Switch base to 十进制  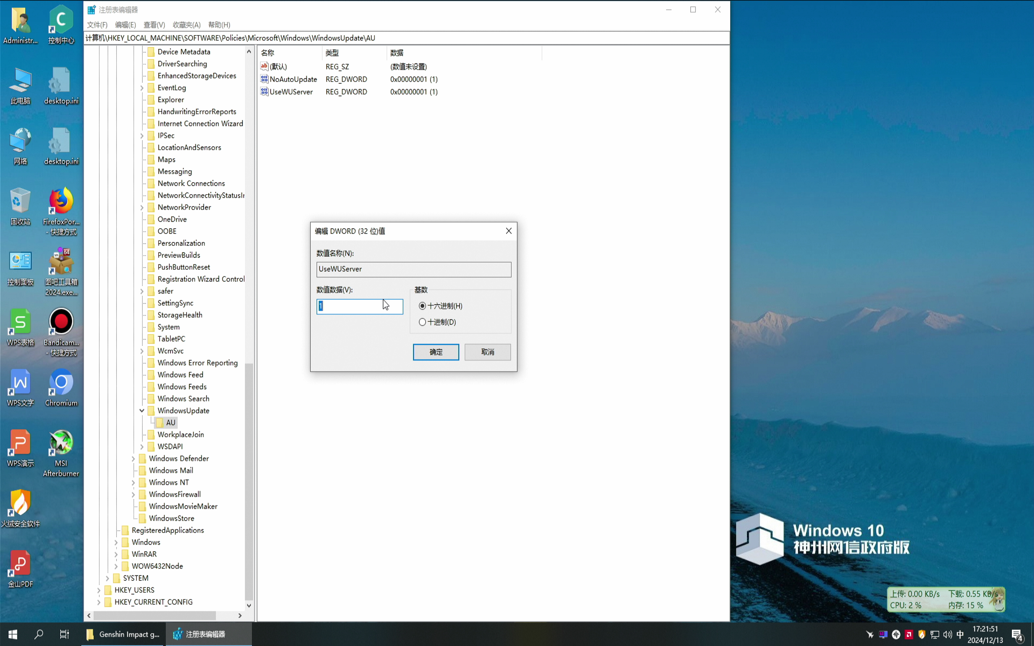[422, 322]
